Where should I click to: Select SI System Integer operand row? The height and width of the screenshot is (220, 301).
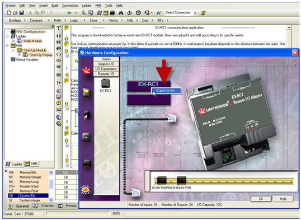pyautogui.click(x=28, y=200)
